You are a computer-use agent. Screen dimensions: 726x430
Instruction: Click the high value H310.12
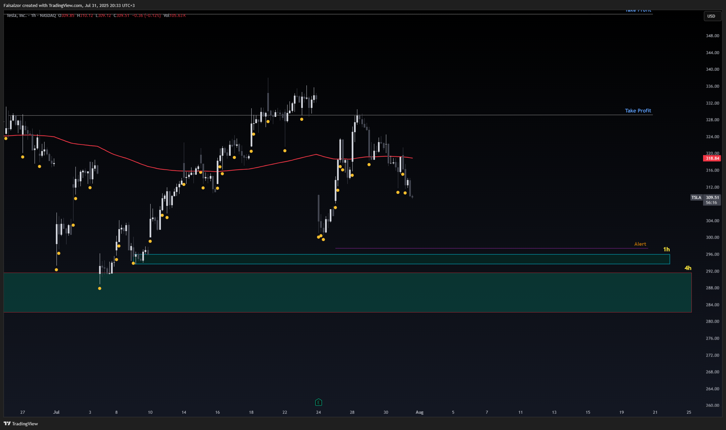85,16
